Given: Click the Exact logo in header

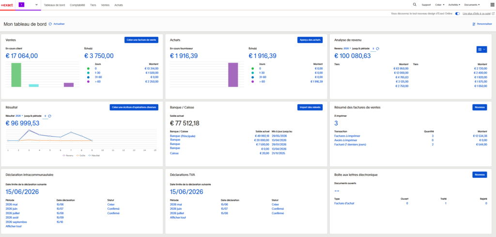Looking at the screenshot, I should click(7, 5).
